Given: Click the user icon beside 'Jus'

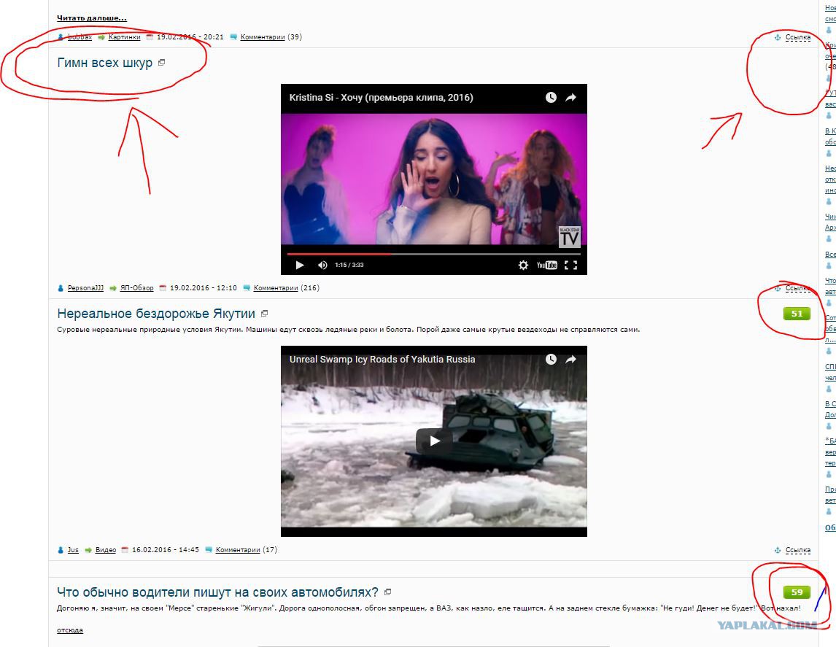Looking at the screenshot, I should coord(61,549).
